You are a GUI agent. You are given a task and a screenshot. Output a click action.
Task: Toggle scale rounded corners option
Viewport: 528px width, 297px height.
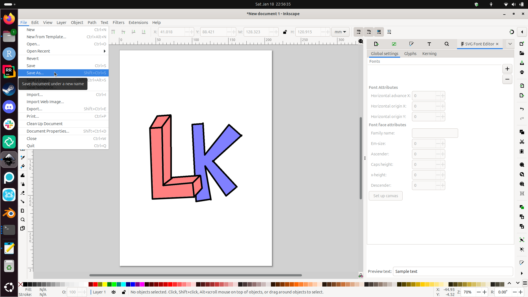[369, 32]
